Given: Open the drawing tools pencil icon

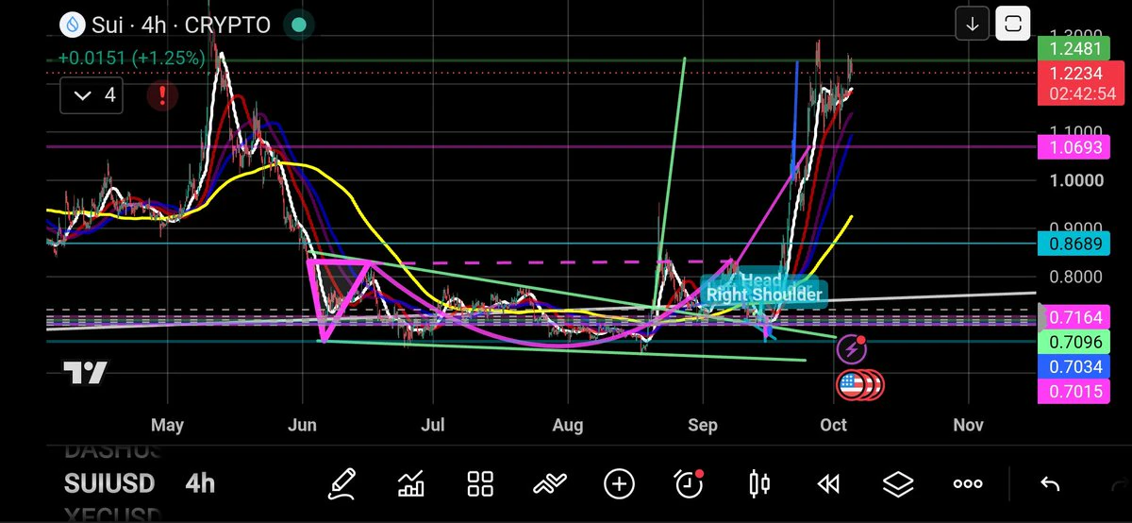Looking at the screenshot, I should click(343, 484).
